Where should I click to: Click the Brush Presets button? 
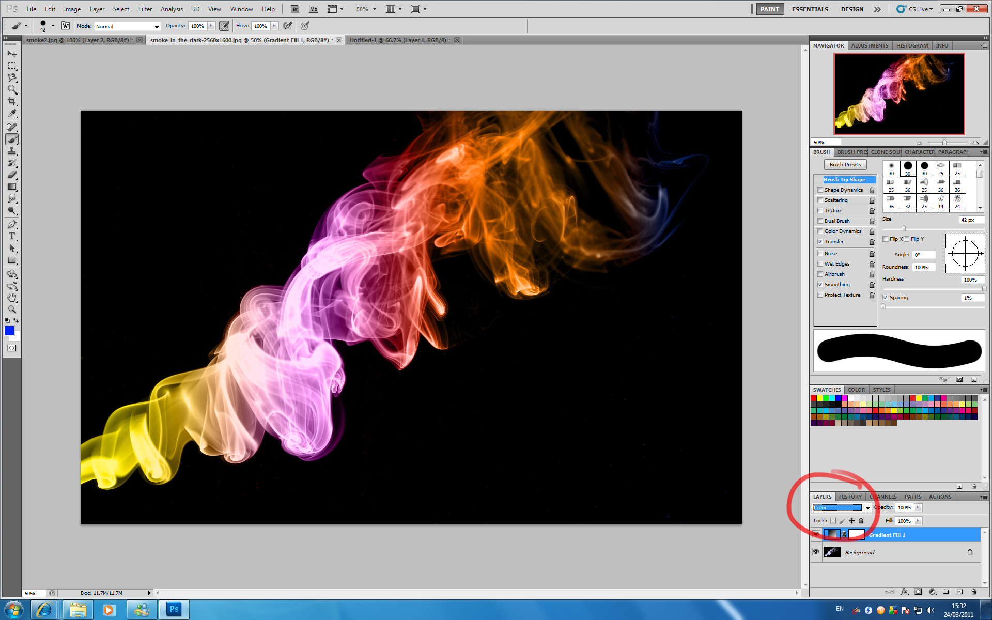click(845, 165)
